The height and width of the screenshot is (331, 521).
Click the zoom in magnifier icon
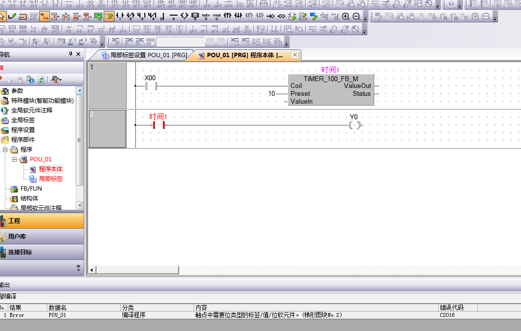pyautogui.click(x=345, y=16)
